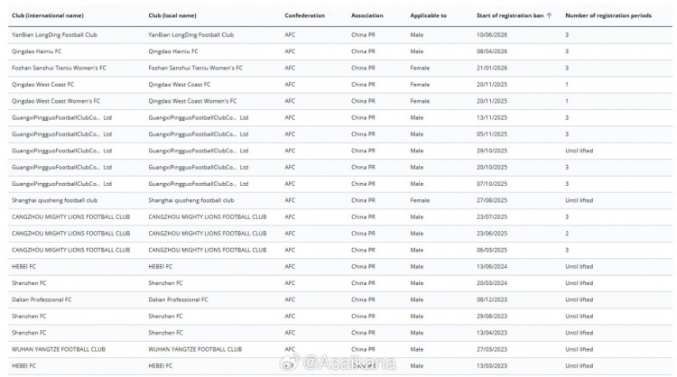Click the date 29/08/2023
677x377 pixels.
click(x=492, y=317)
